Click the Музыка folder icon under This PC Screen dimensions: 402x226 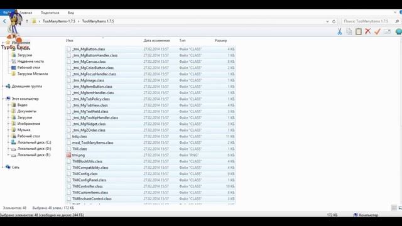[14, 130]
